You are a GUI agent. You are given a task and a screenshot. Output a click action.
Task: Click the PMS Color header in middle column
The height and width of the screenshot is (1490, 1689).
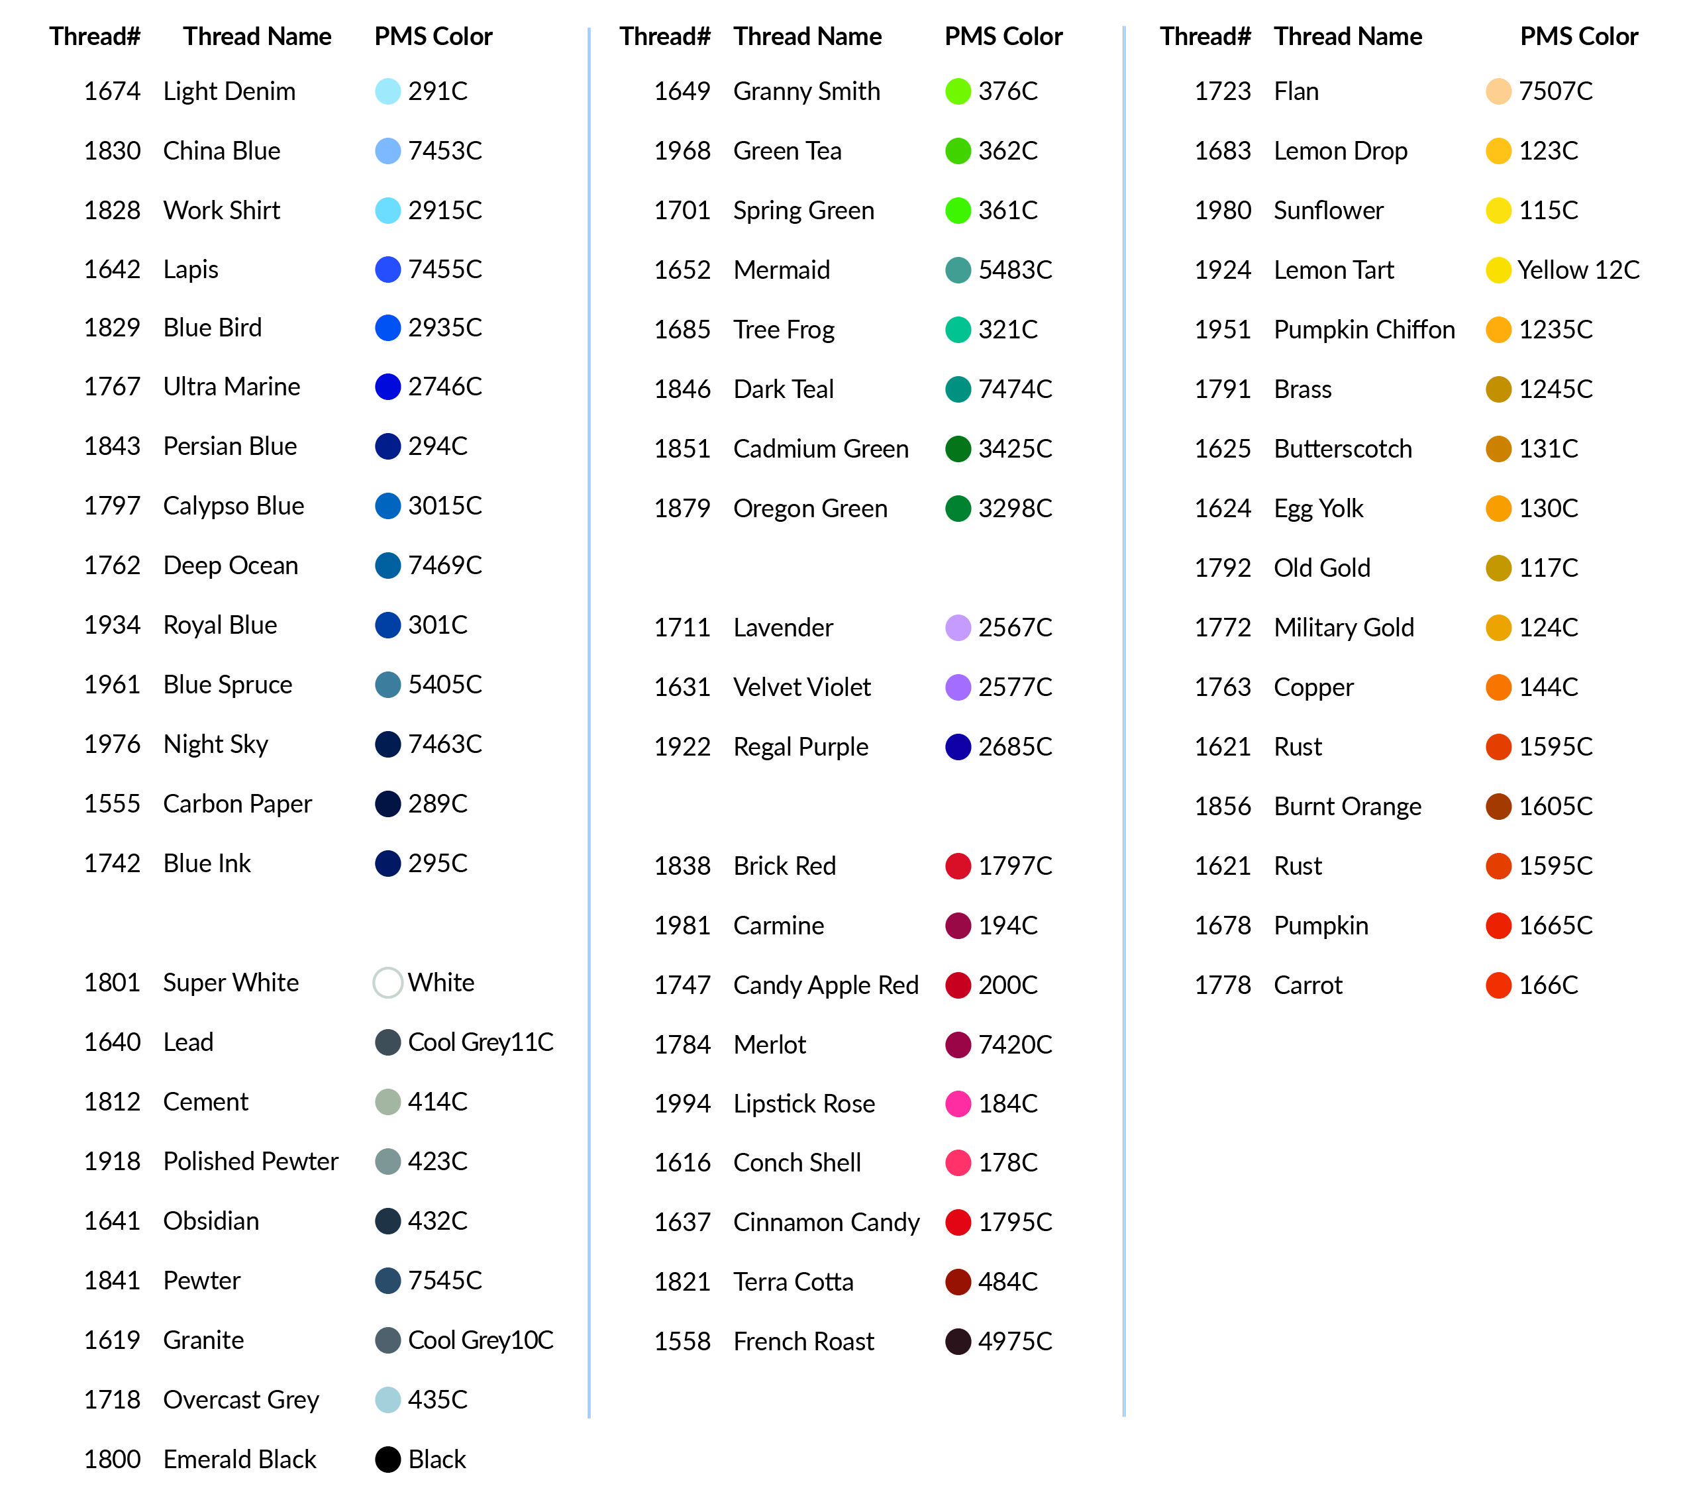(x=1004, y=36)
